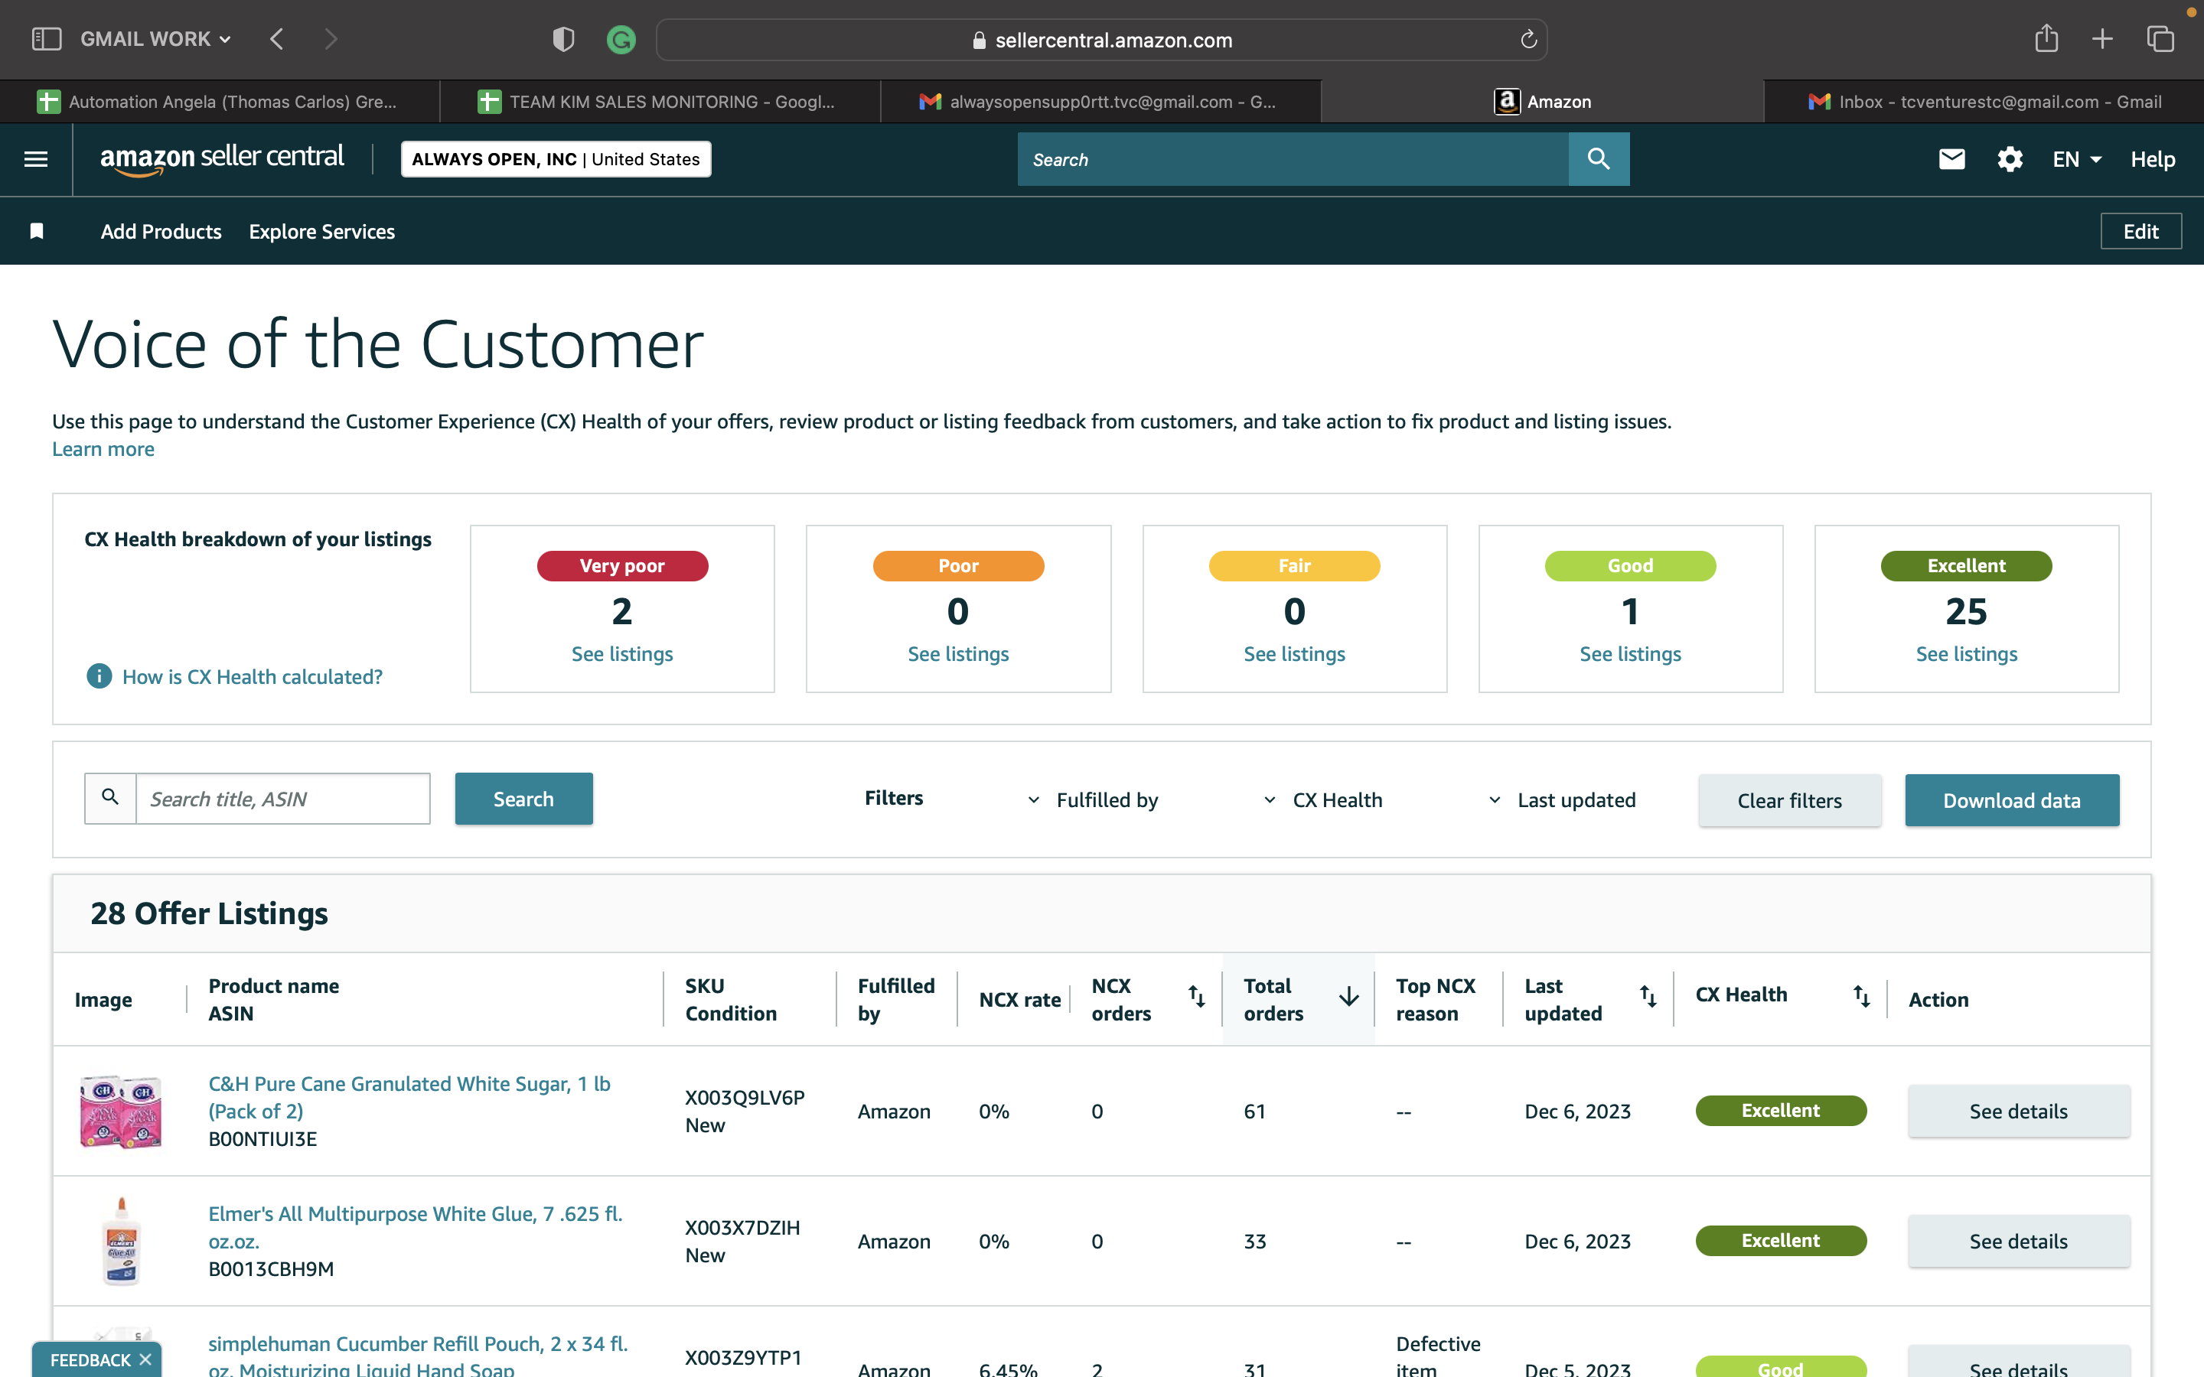Add a new browser tab

(2102, 39)
